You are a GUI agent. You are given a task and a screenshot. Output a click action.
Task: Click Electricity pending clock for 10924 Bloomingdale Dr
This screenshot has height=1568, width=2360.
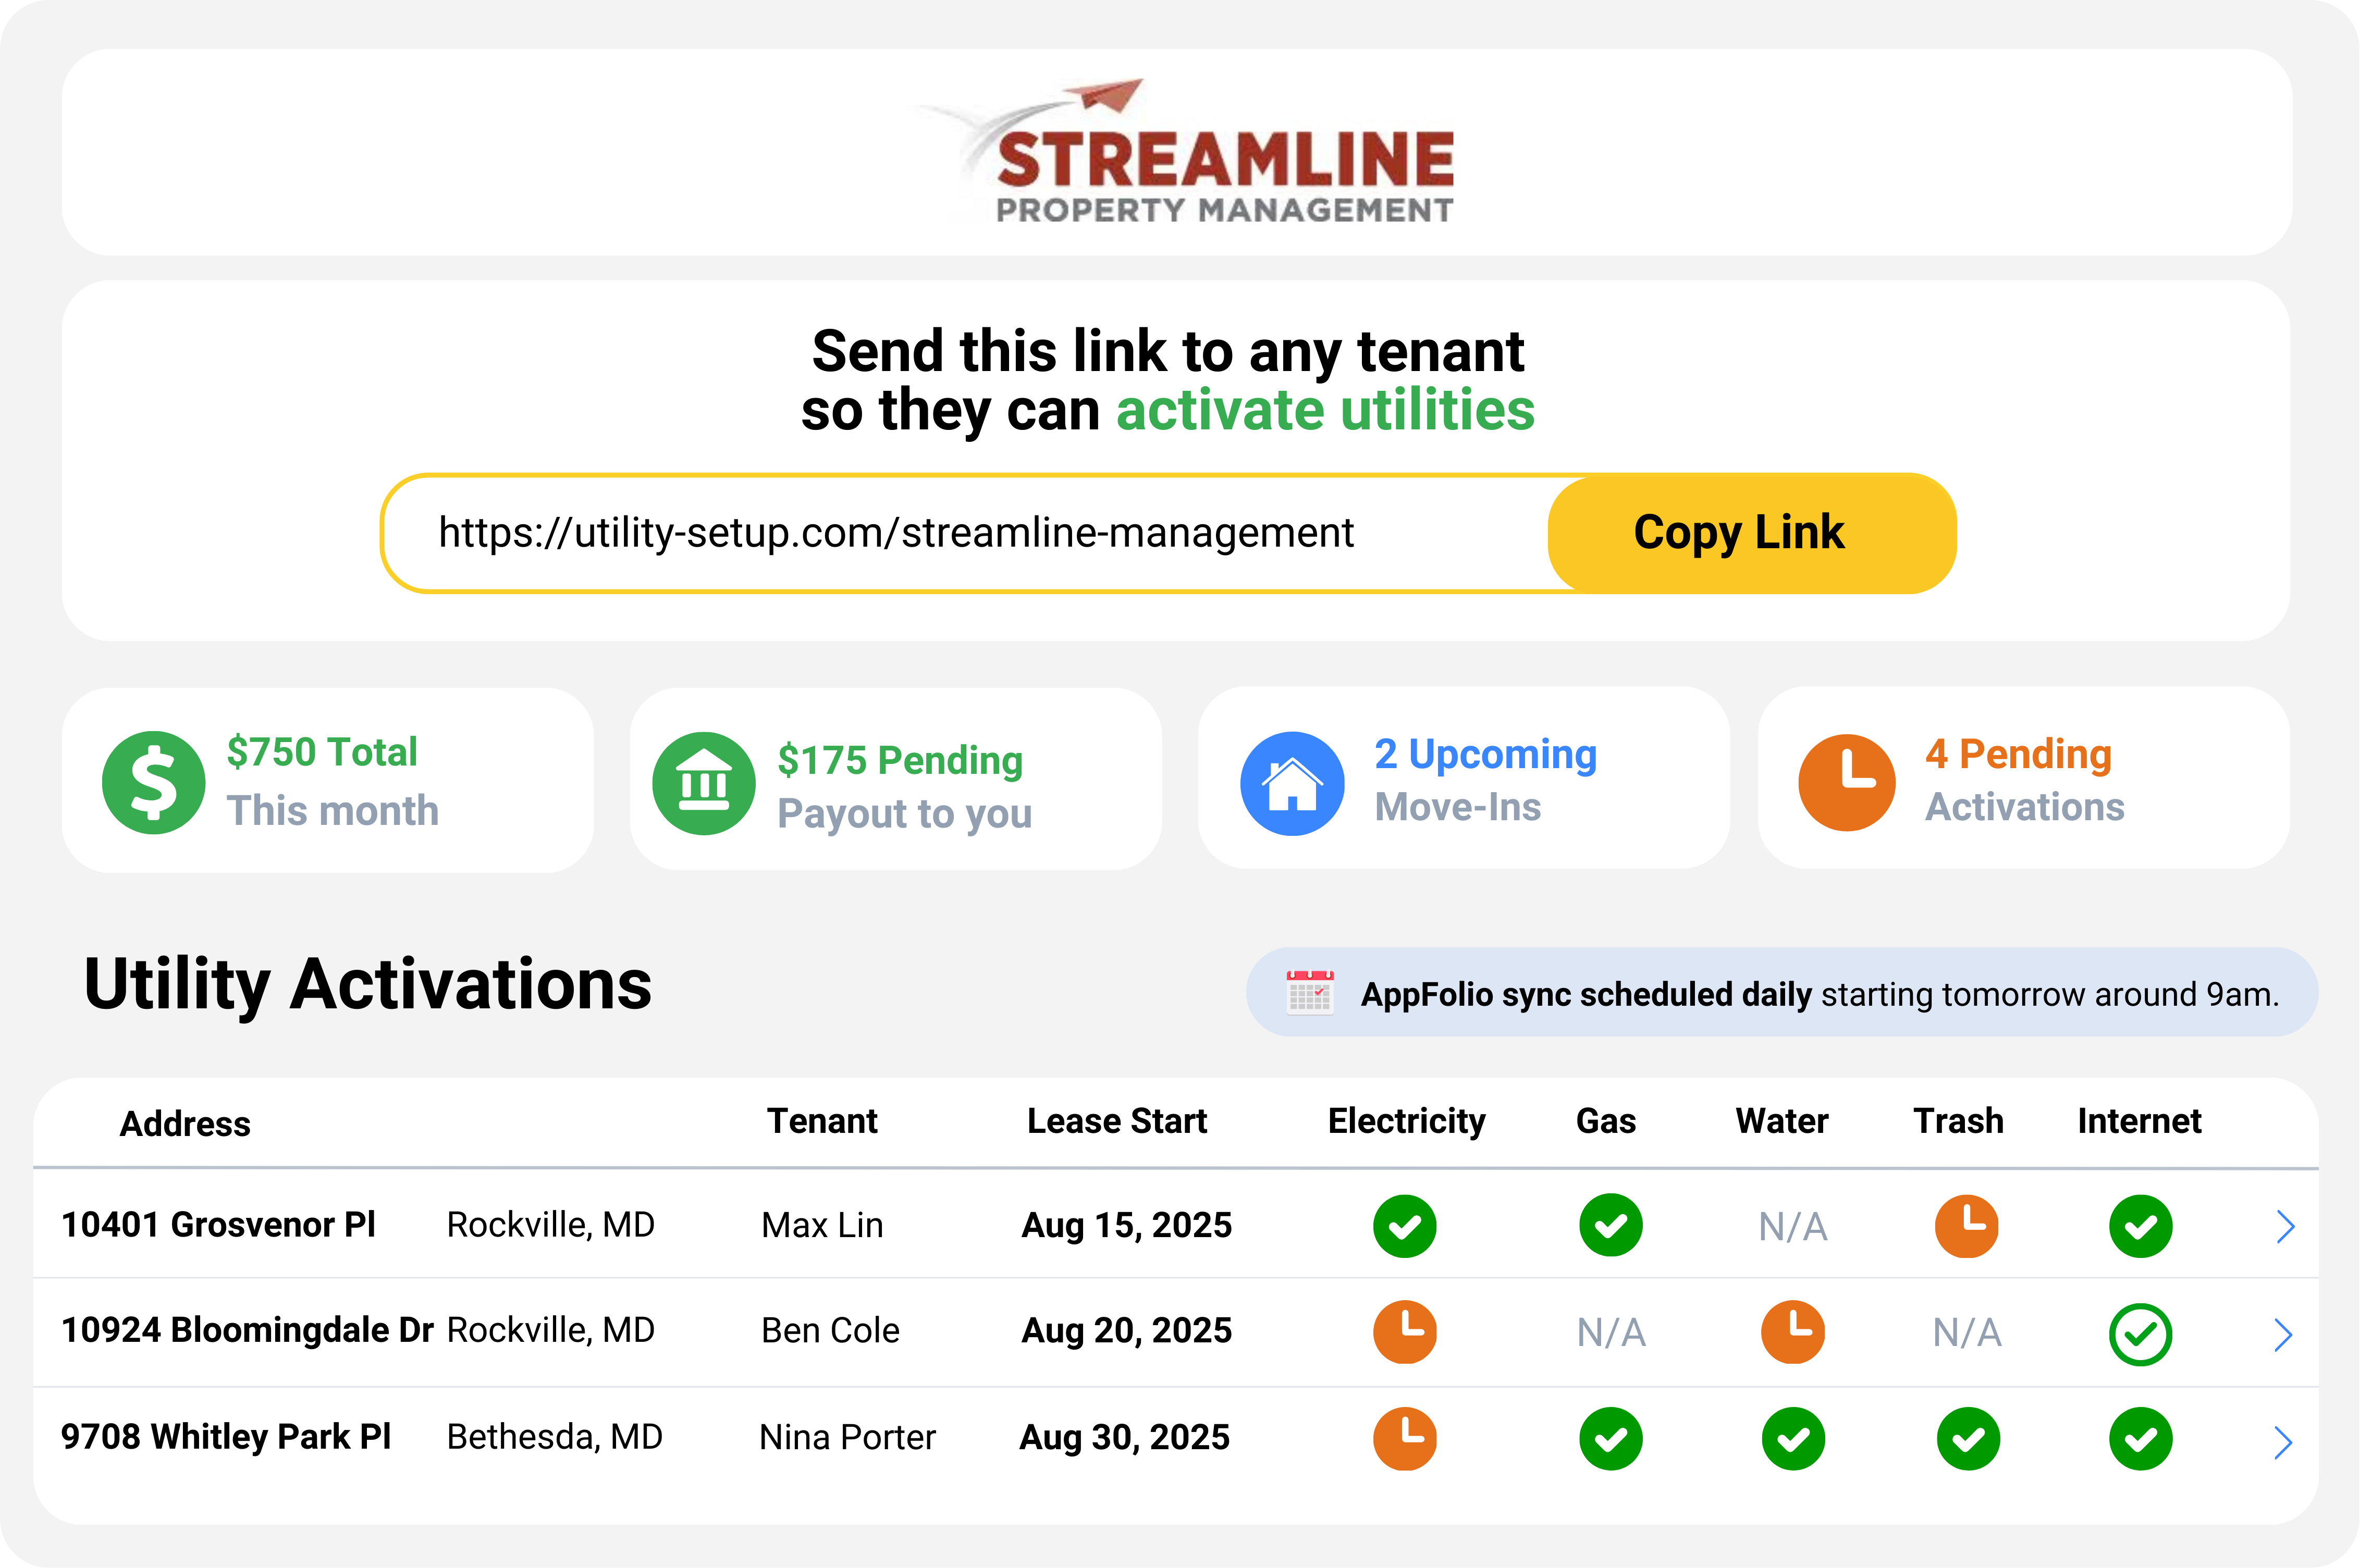click(x=1404, y=1332)
